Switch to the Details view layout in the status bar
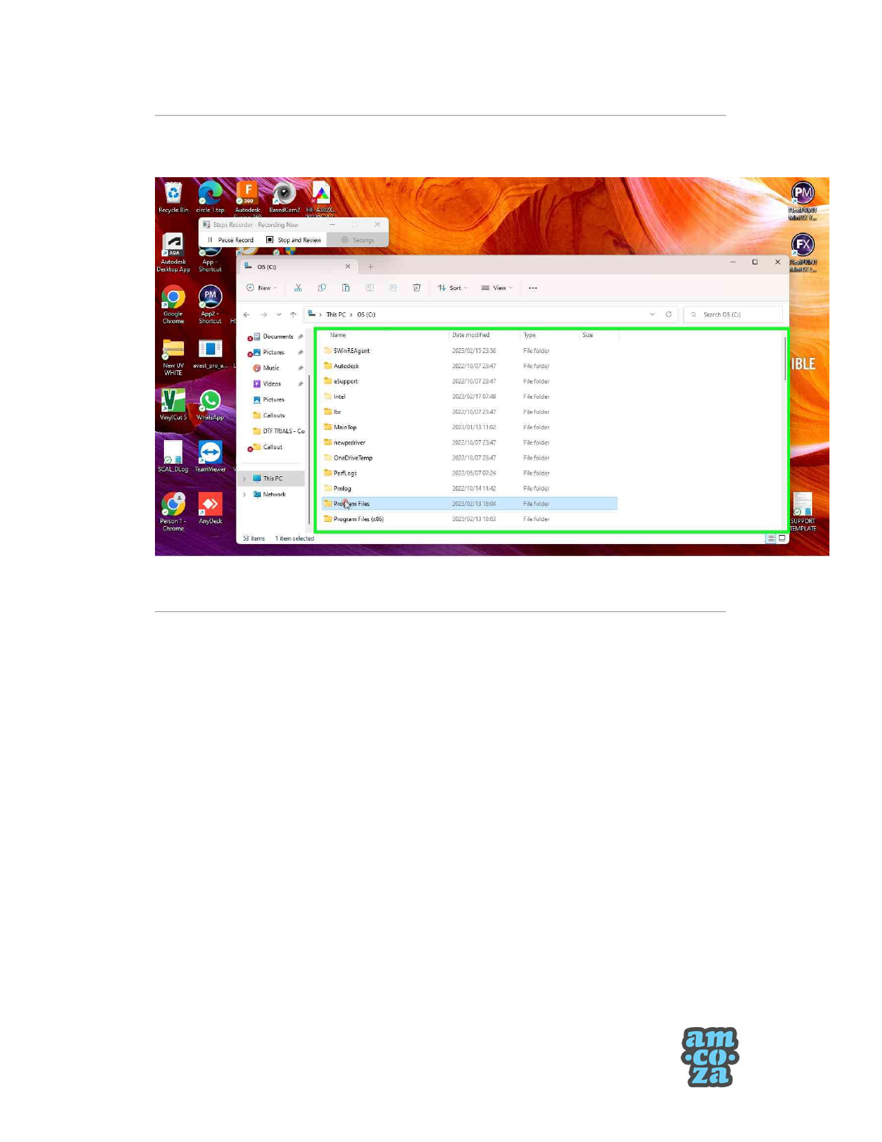Image resolution: width=882 pixels, height=1142 pixels. [x=771, y=538]
